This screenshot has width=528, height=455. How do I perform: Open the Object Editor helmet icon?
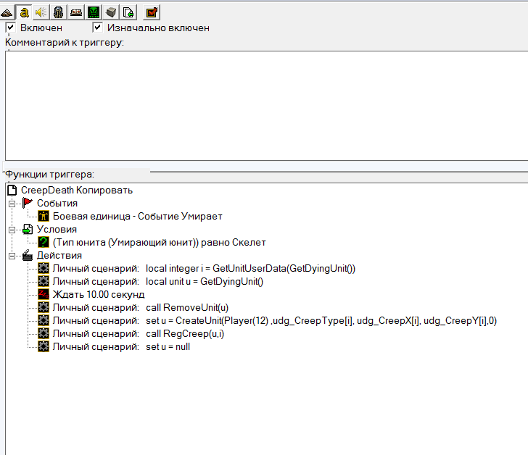(59, 12)
